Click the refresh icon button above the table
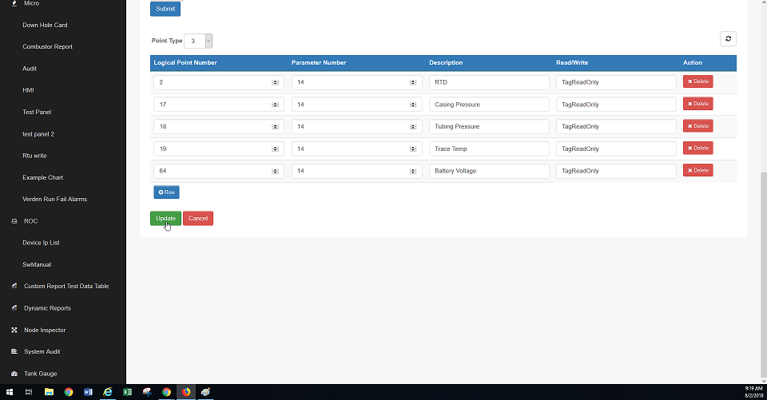The height and width of the screenshot is (400, 767). pyautogui.click(x=728, y=38)
